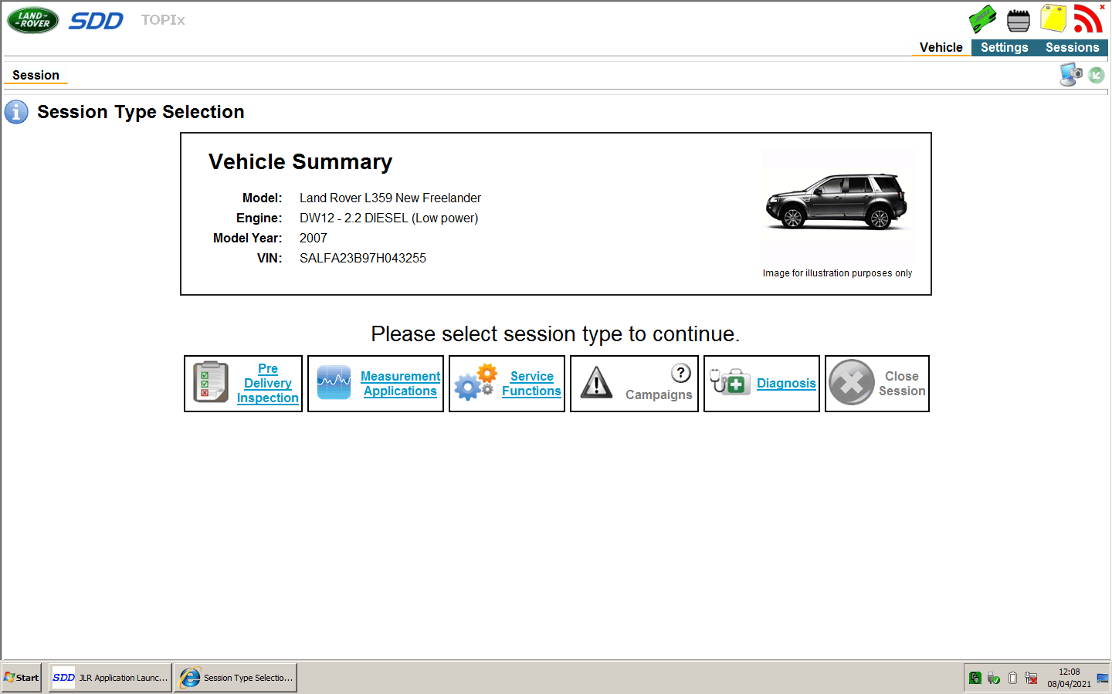Click the Close Session label

click(x=902, y=383)
